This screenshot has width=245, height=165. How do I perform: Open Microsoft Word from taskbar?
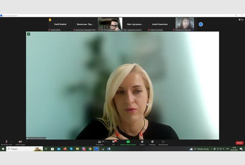(109, 149)
